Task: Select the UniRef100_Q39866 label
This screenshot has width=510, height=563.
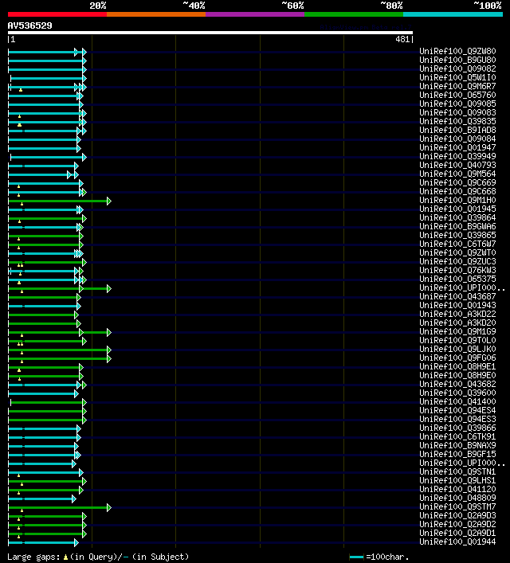Action: coord(457,428)
